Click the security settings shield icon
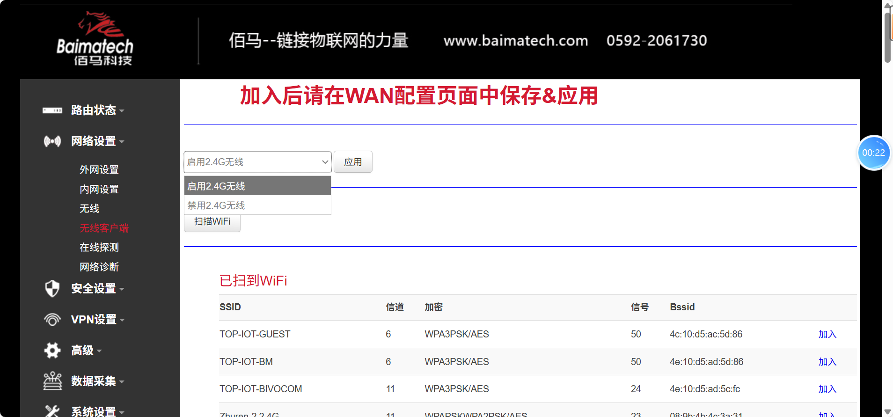This screenshot has width=893, height=417. [x=52, y=289]
